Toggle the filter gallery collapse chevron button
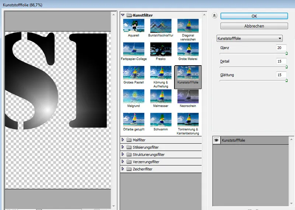 [214, 15]
